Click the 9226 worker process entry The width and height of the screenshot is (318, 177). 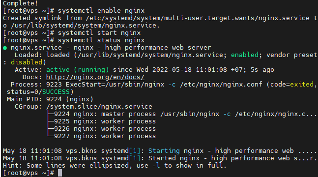[x=105, y=129]
